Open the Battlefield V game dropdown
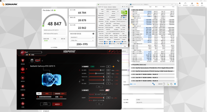Screen dimensions: 207x112 click(x=82, y=37)
